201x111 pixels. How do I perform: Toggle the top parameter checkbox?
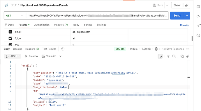tap(10, 44)
